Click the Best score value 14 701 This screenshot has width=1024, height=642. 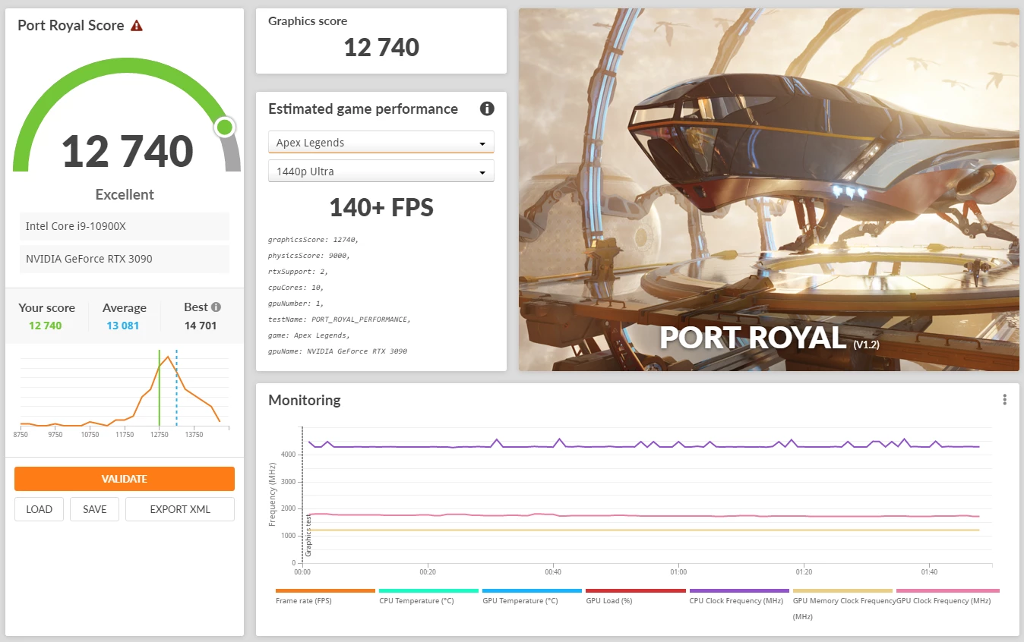(x=201, y=326)
